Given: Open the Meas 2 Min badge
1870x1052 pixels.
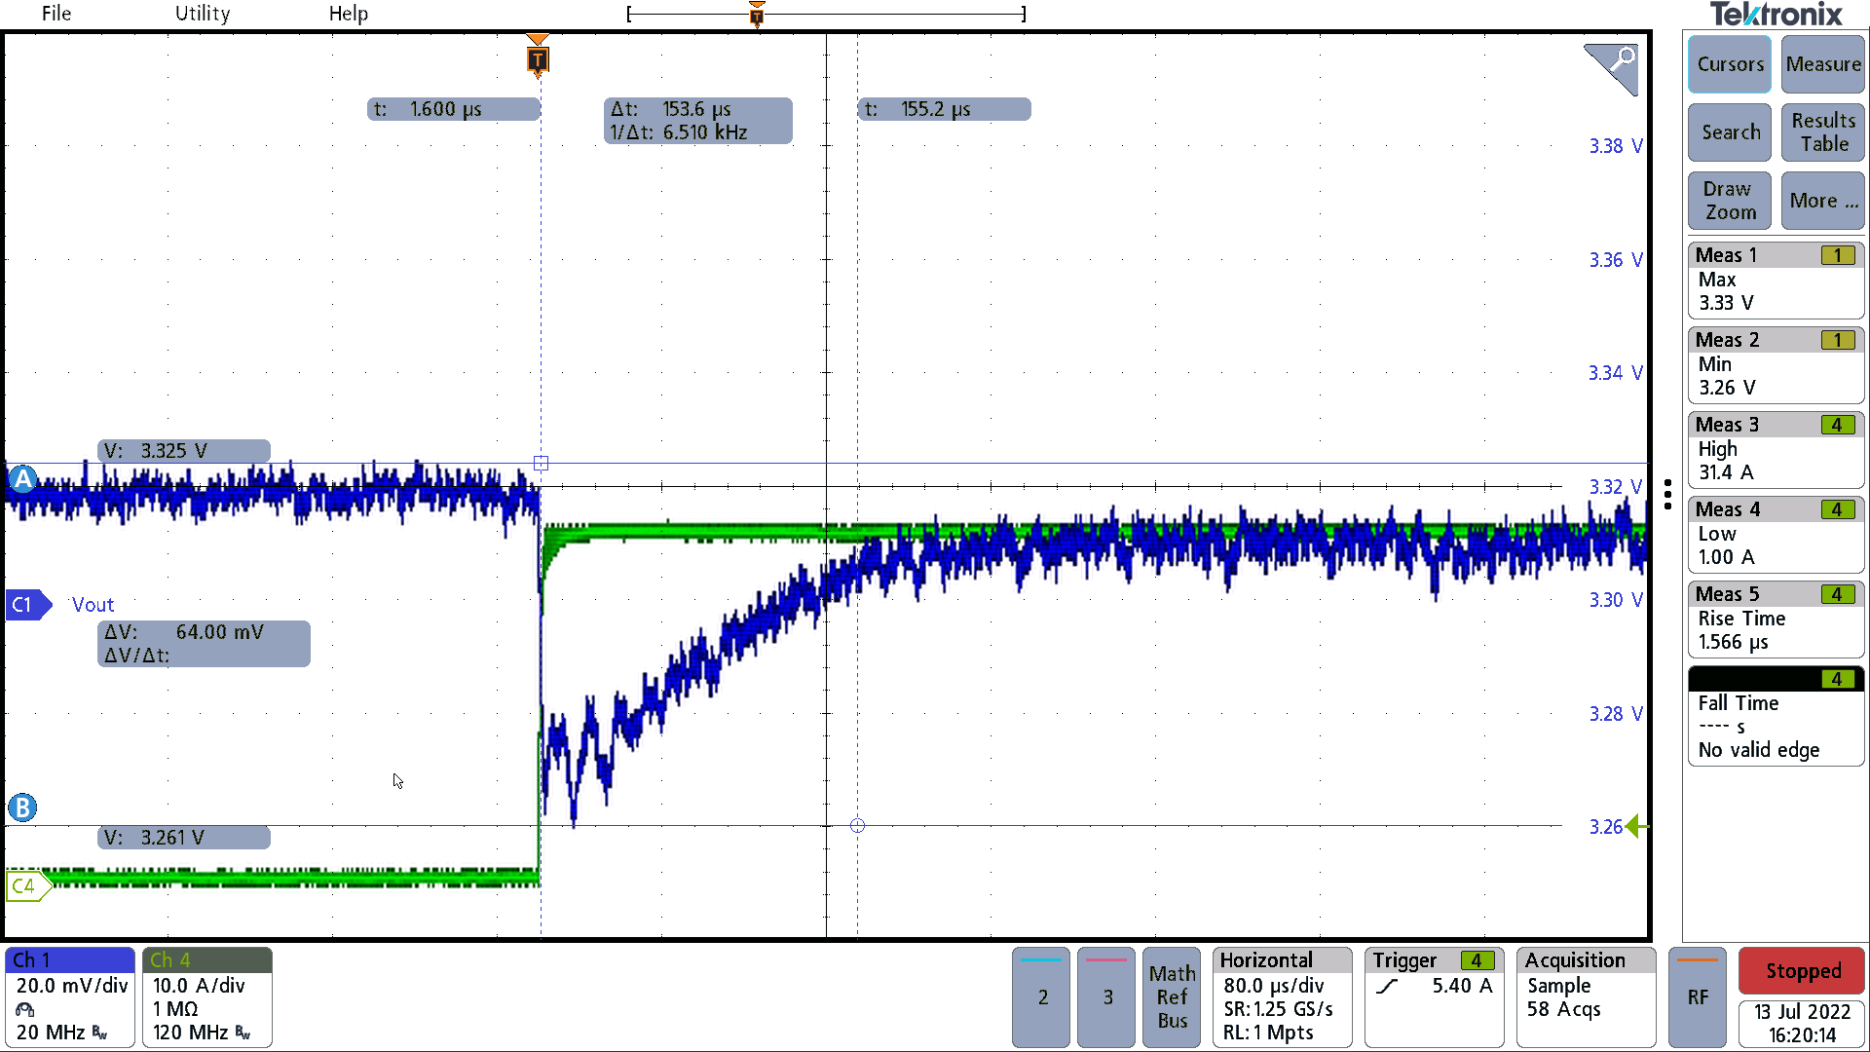Looking at the screenshot, I should (1776, 364).
